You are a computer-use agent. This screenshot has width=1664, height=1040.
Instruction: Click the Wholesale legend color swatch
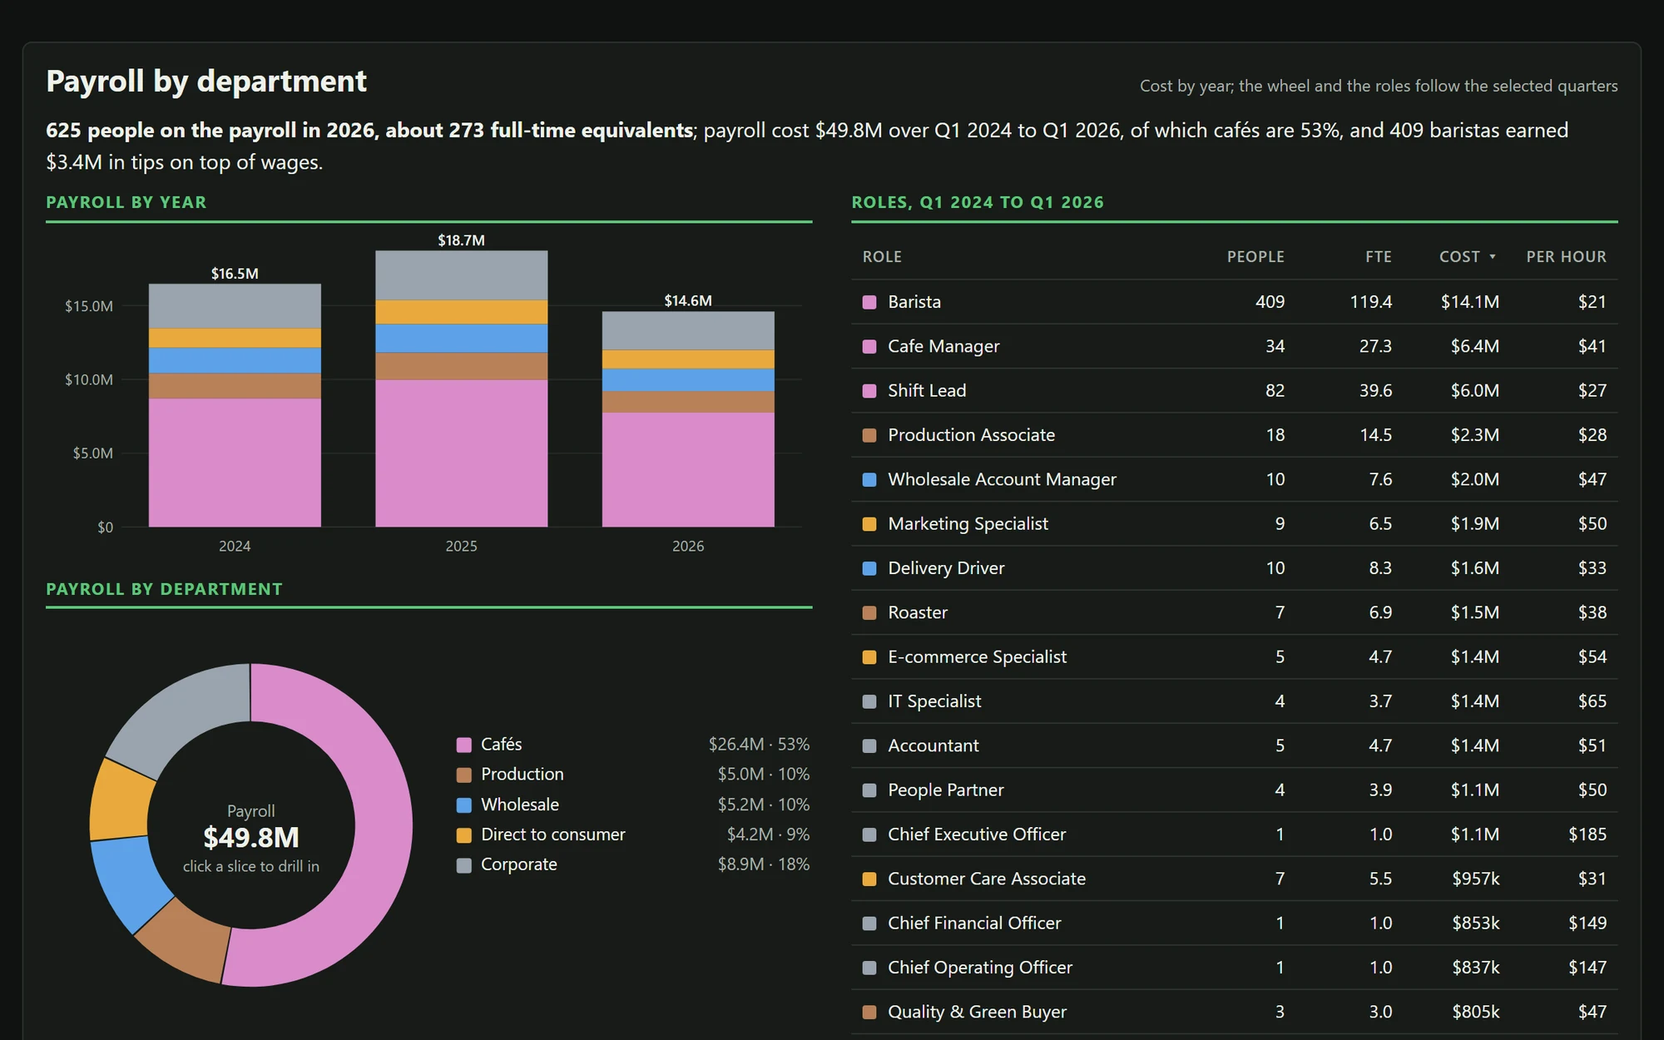[x=464, y=805]
